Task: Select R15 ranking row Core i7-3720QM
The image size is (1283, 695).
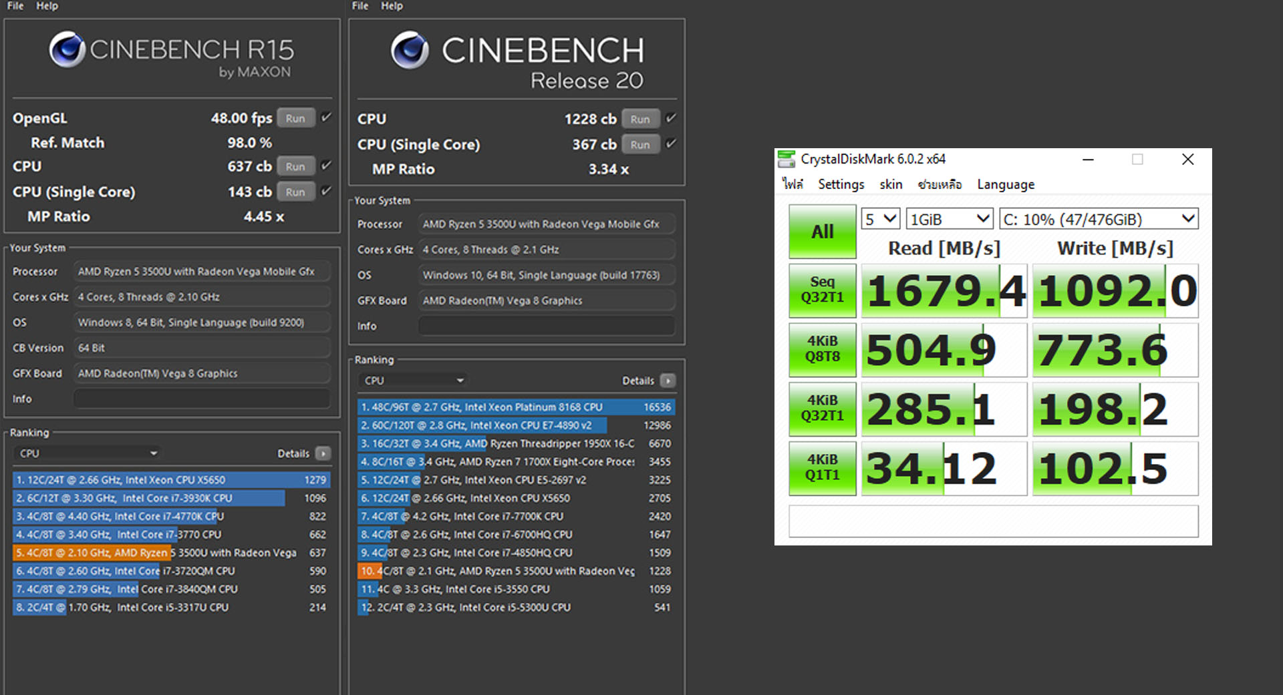Action: pos(171,571)
